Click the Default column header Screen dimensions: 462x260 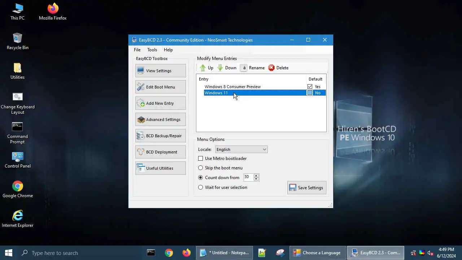click(315, 79)
